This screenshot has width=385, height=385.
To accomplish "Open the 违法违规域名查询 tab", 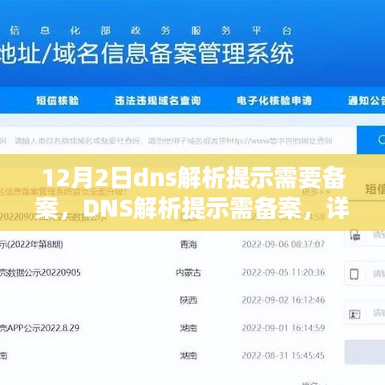I will click(x=158, y=101).
